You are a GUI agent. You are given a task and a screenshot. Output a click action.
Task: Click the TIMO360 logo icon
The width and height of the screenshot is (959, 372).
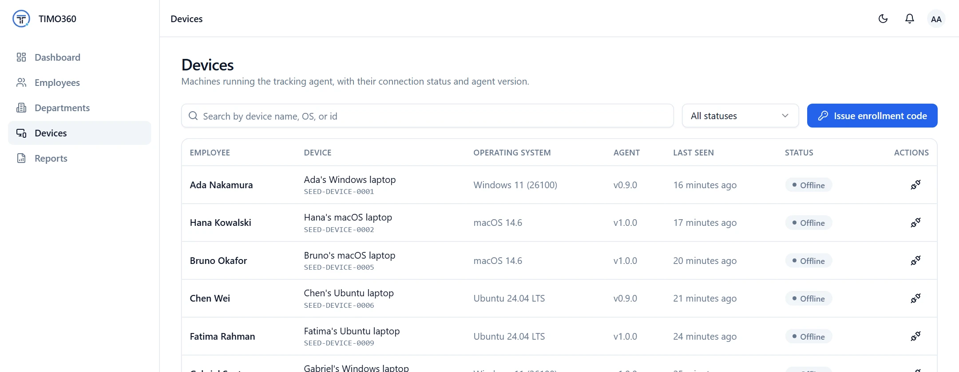pos(21,19)
